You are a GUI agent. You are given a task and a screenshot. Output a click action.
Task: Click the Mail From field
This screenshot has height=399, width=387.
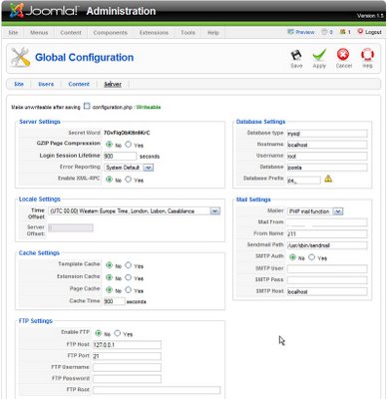point(327,222)
